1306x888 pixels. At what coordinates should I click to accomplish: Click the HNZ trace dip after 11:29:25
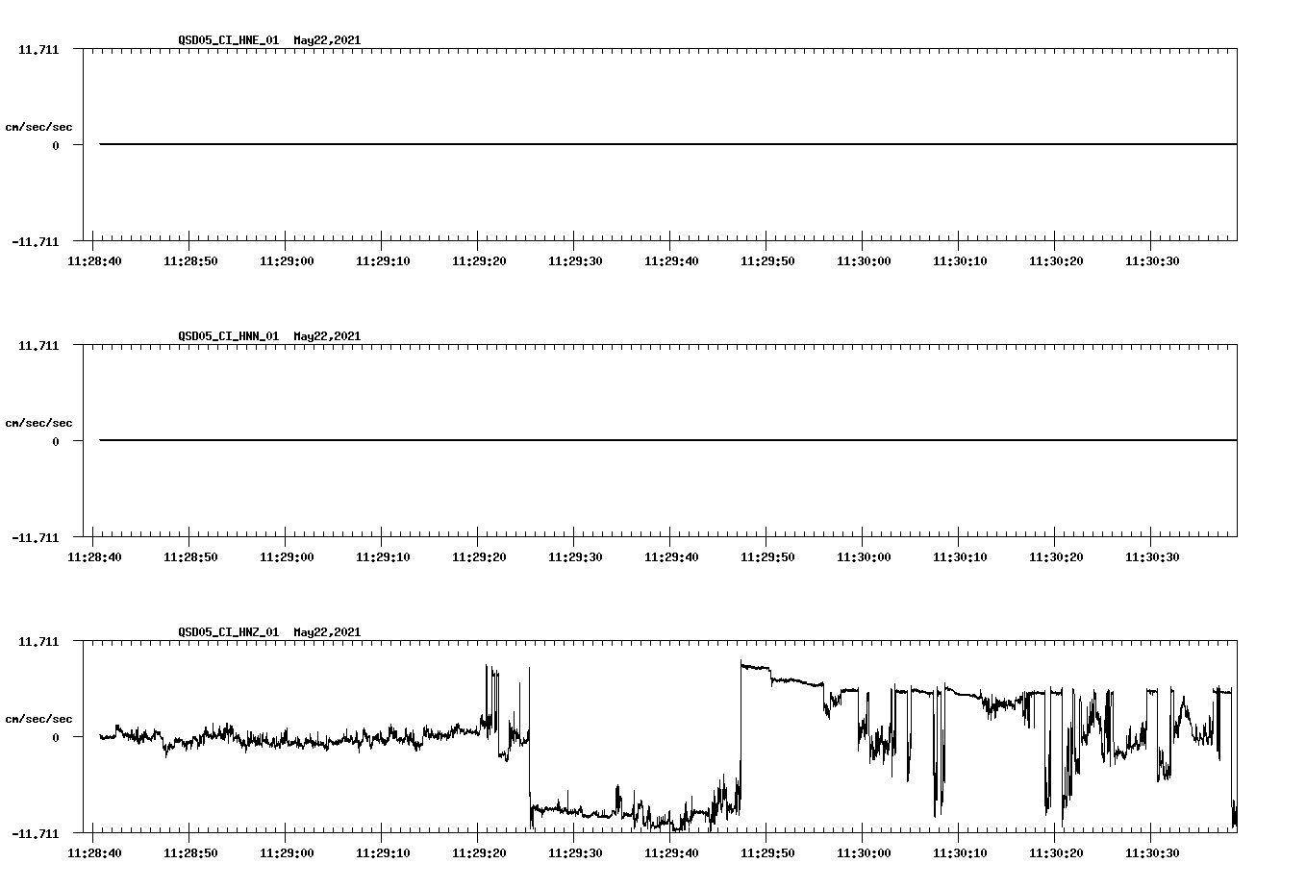pos(577,810)
